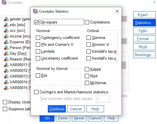157x124 pixels.
Task: Enable the Gamma ordinal statistic
Action: point(89,38)
